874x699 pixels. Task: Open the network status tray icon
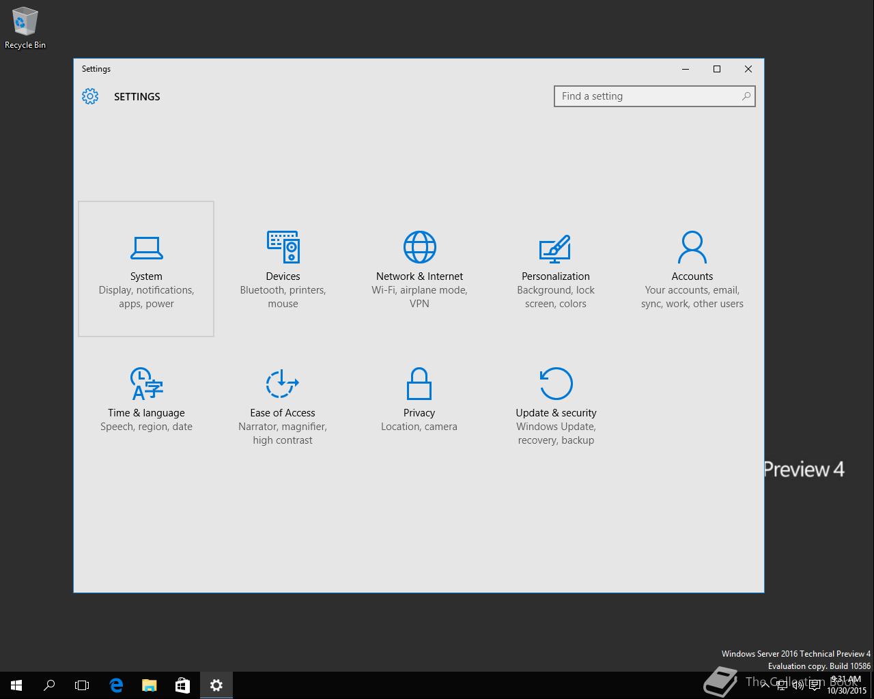click(x=782, y=685)
